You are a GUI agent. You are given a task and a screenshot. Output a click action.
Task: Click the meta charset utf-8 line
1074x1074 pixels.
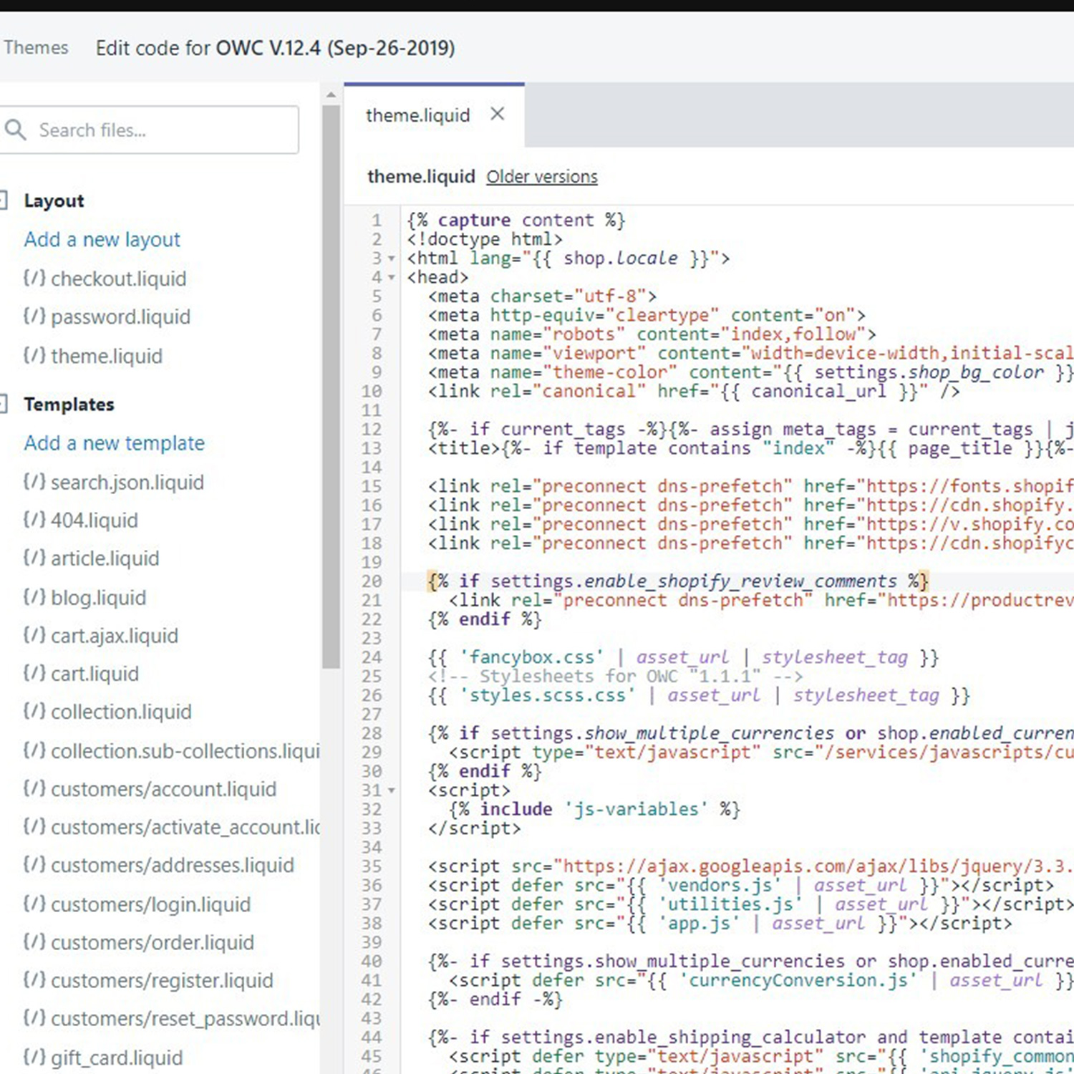click(x=542, y=296)
